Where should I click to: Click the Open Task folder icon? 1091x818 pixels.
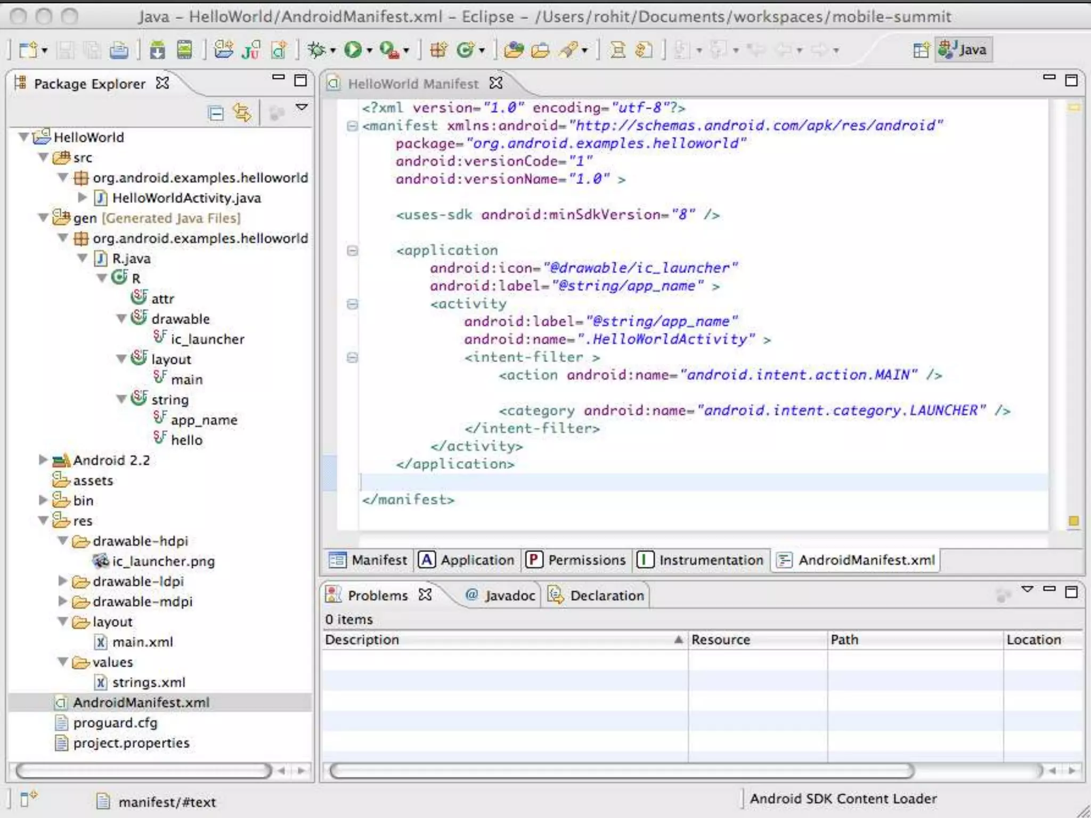tap(540, 50)
